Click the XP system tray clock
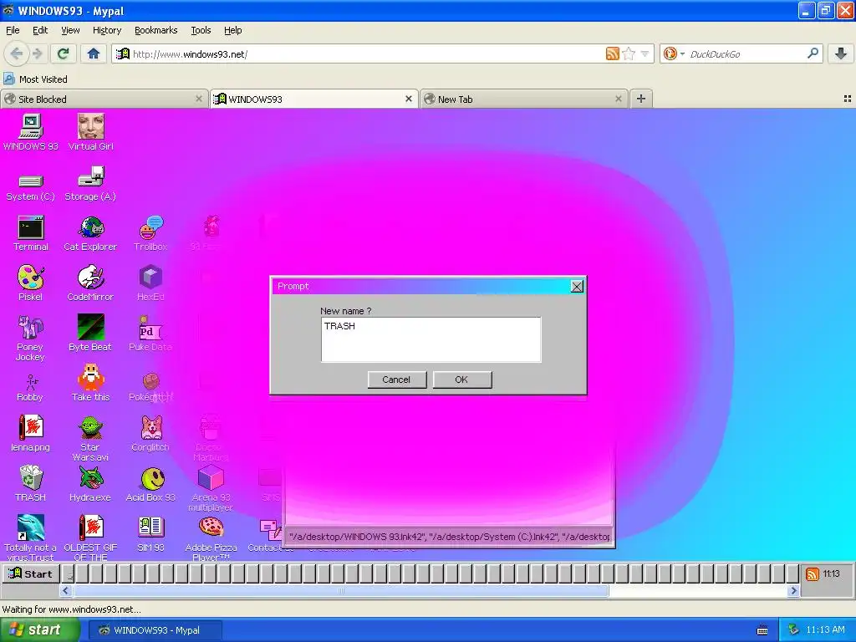Screen dimensions: 856x642 pos(825,629)
